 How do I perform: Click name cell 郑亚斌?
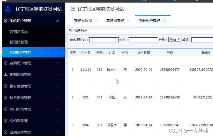[112, 125]
